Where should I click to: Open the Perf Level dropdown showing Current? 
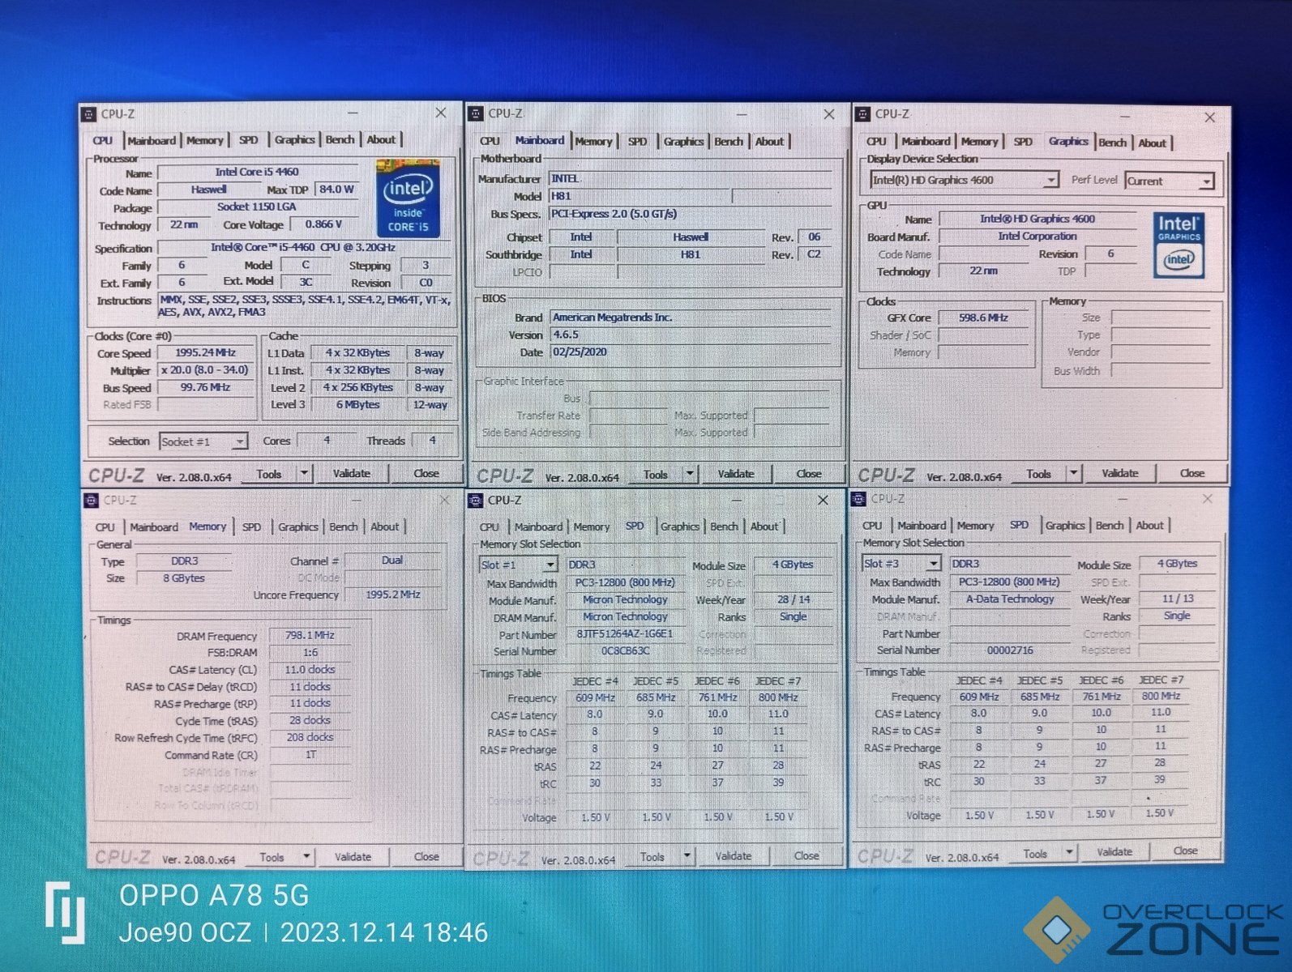pyautogui.click(x=1169, y=181)
